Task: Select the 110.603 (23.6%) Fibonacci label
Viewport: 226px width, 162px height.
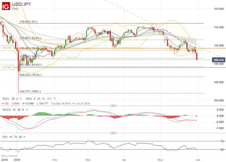Action: [30, 38]
